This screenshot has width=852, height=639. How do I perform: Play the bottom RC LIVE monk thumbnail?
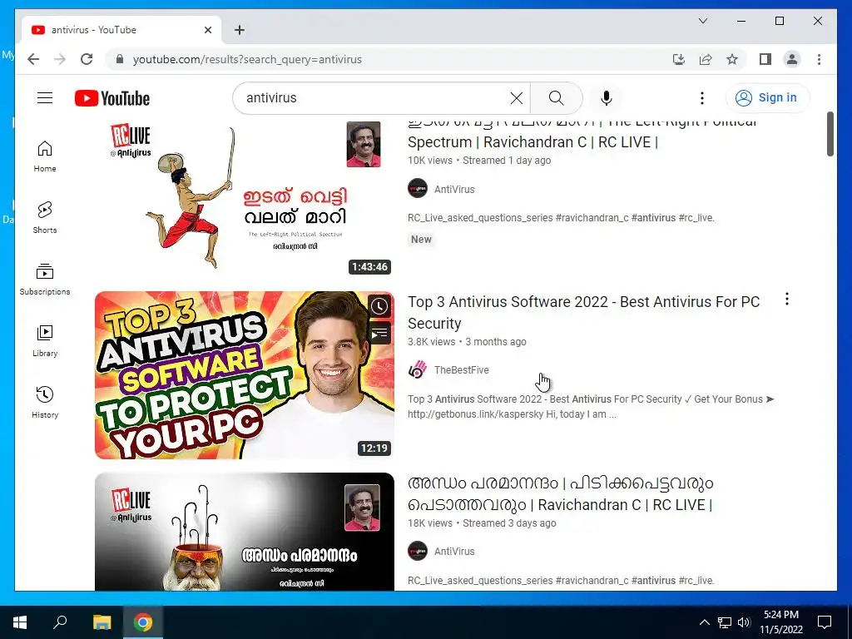click(244, 532)
